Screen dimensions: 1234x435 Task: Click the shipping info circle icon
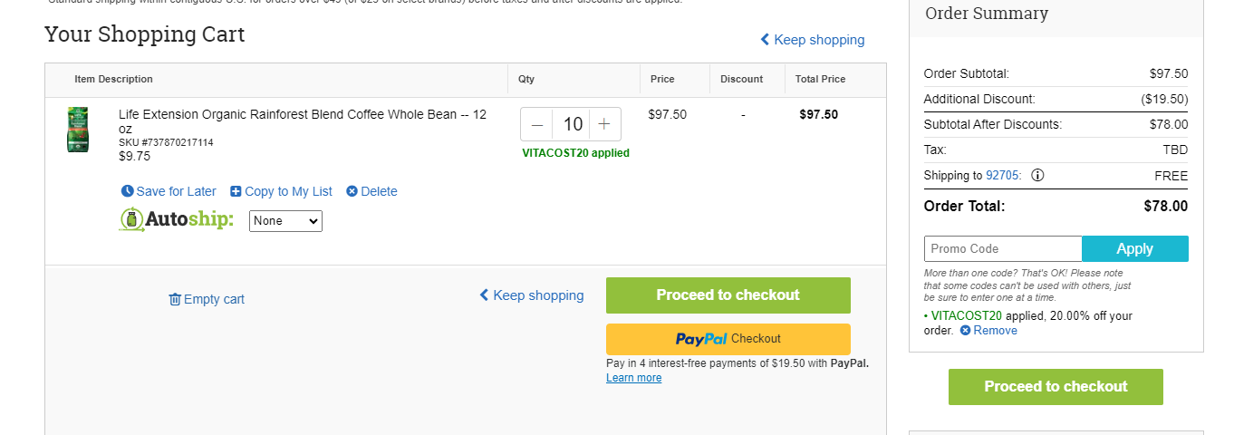pos(1037,175)
